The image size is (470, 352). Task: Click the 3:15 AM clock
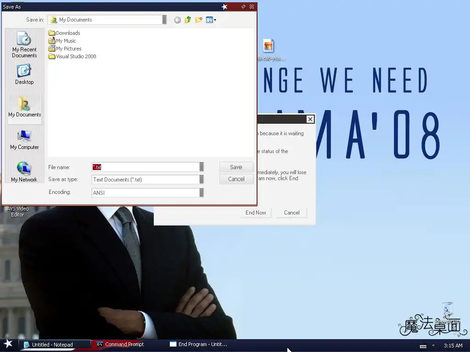click(x=453, y=346)
